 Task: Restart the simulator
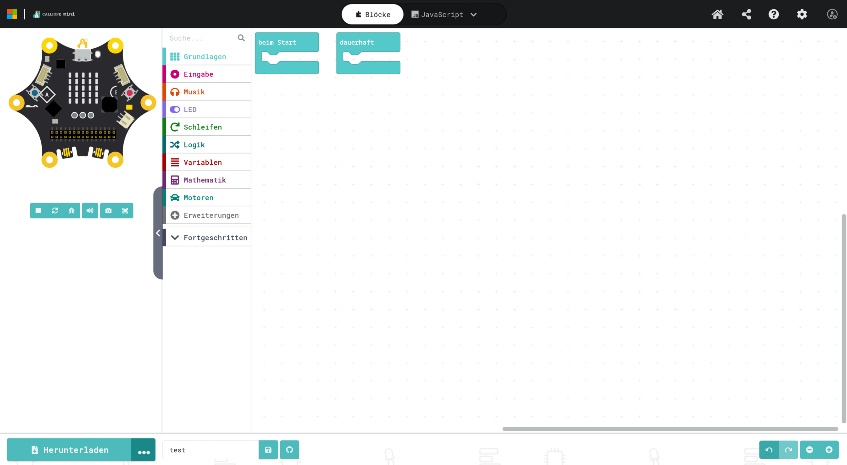click(55, 210)
